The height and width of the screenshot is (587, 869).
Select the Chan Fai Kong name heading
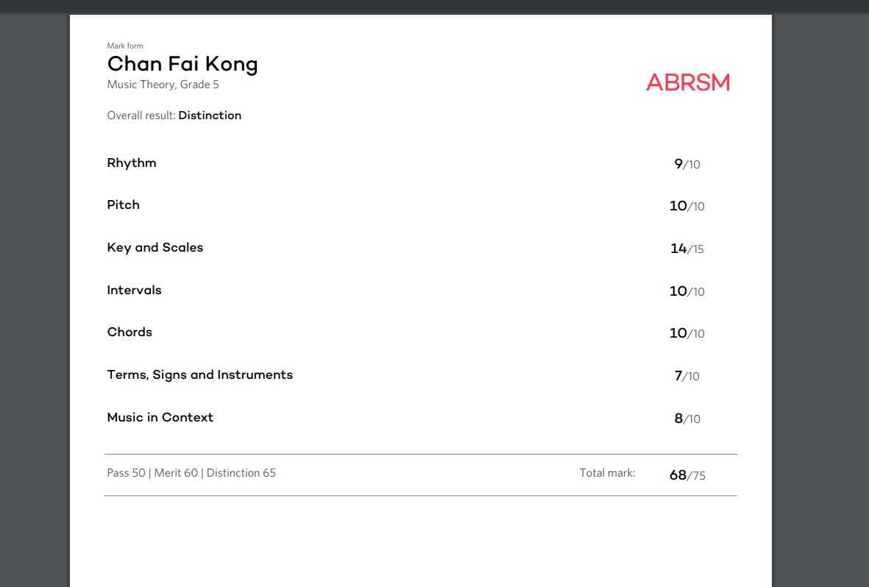coord(182,64)
